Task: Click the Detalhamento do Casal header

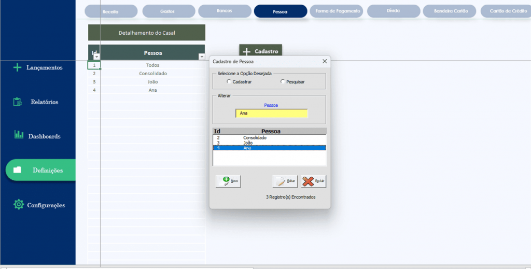Action: coord(147,33)
